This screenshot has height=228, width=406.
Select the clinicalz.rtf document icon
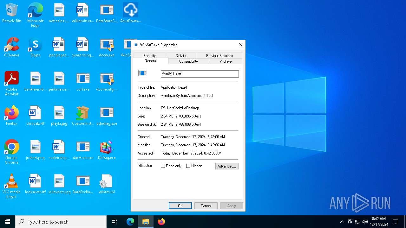(35, 116)
